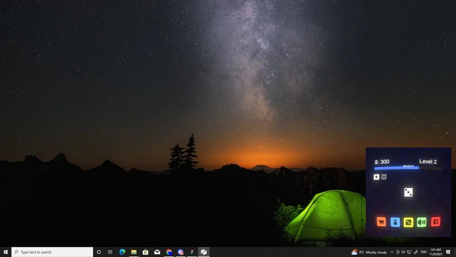The image size is (456, 257).
Task: Click the Type here to search box
Action: coord(52,252)
